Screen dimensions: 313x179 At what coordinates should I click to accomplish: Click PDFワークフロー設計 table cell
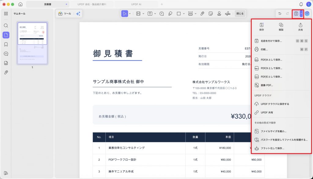point(122,160)
